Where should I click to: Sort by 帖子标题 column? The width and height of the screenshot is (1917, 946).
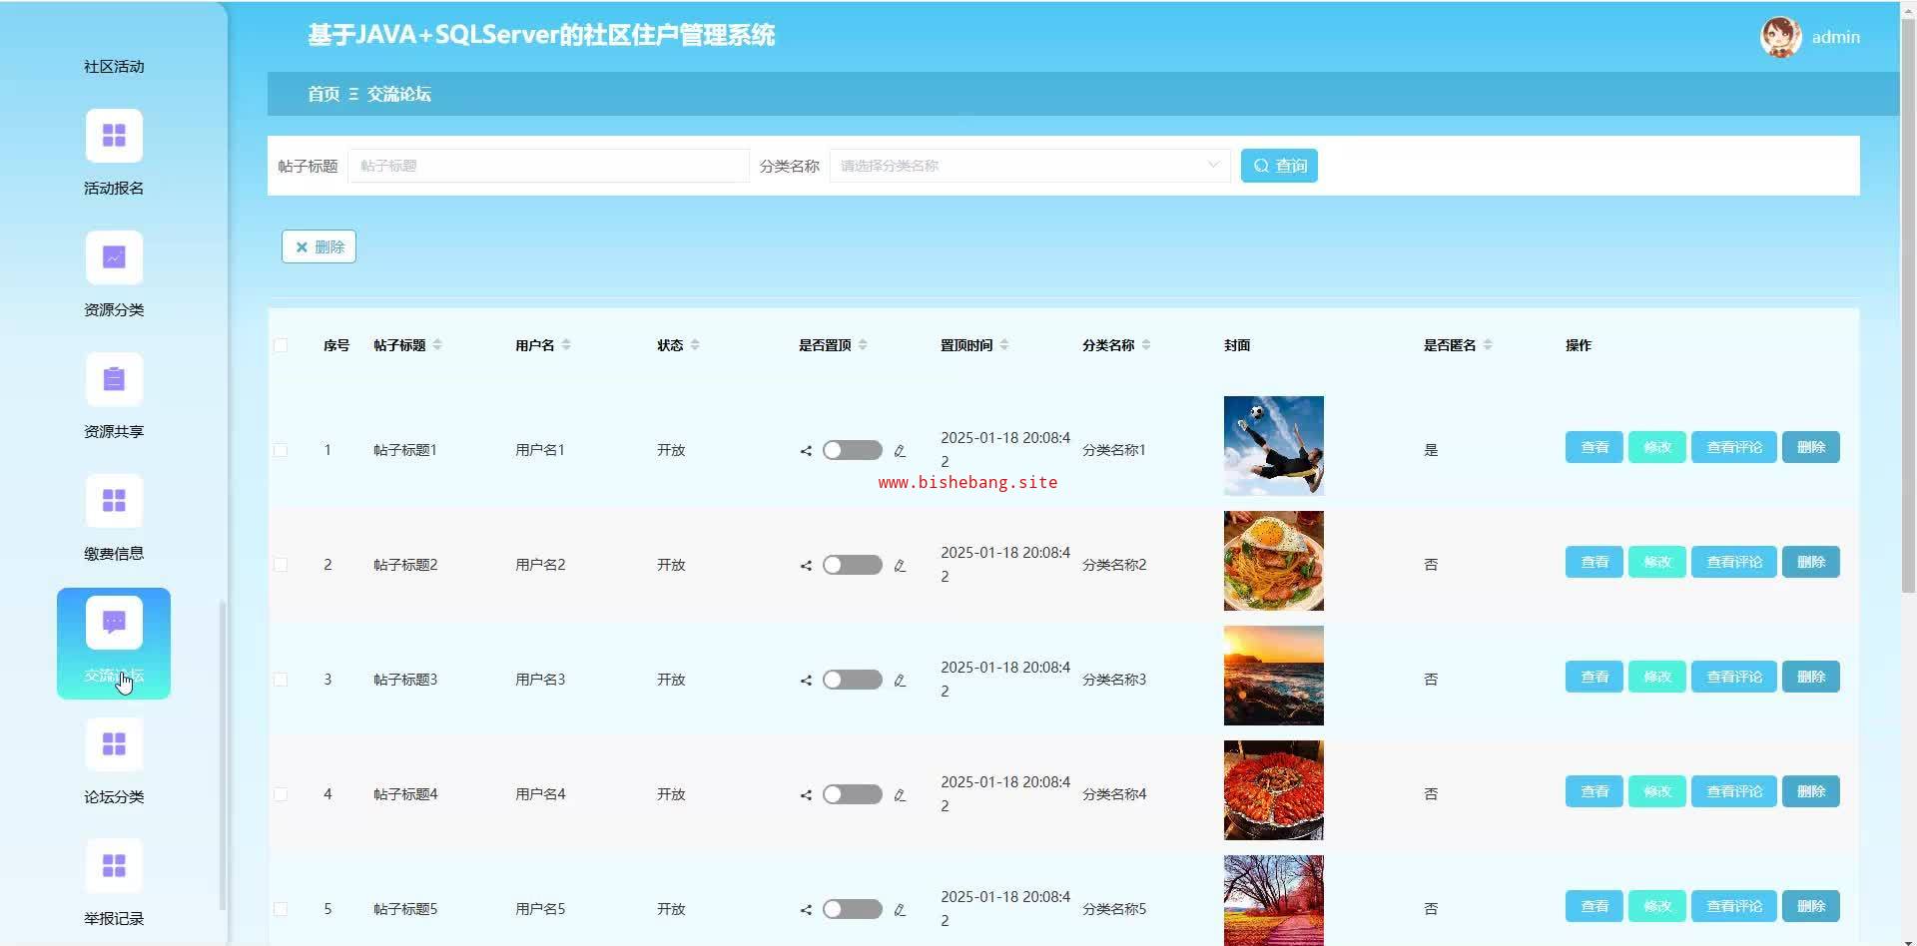pyautogui.click(x=437, y=345)
